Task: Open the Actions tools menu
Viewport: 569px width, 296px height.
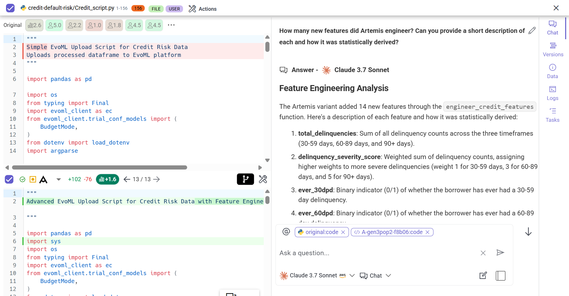Action: point(203,9)
